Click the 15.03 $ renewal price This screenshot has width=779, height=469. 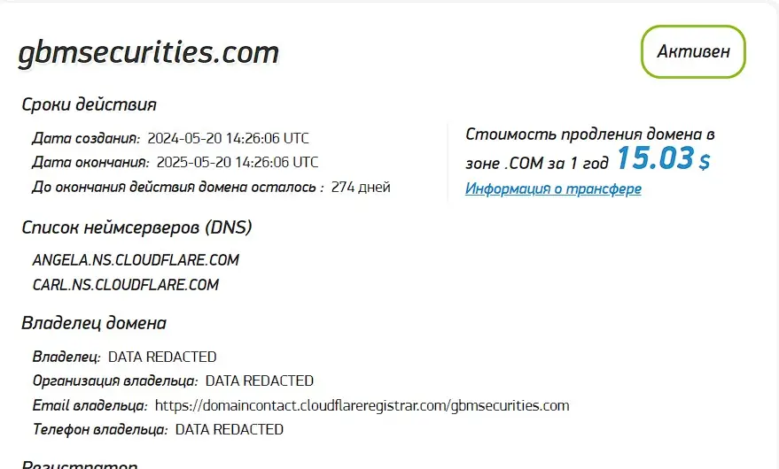pos(663,159)
